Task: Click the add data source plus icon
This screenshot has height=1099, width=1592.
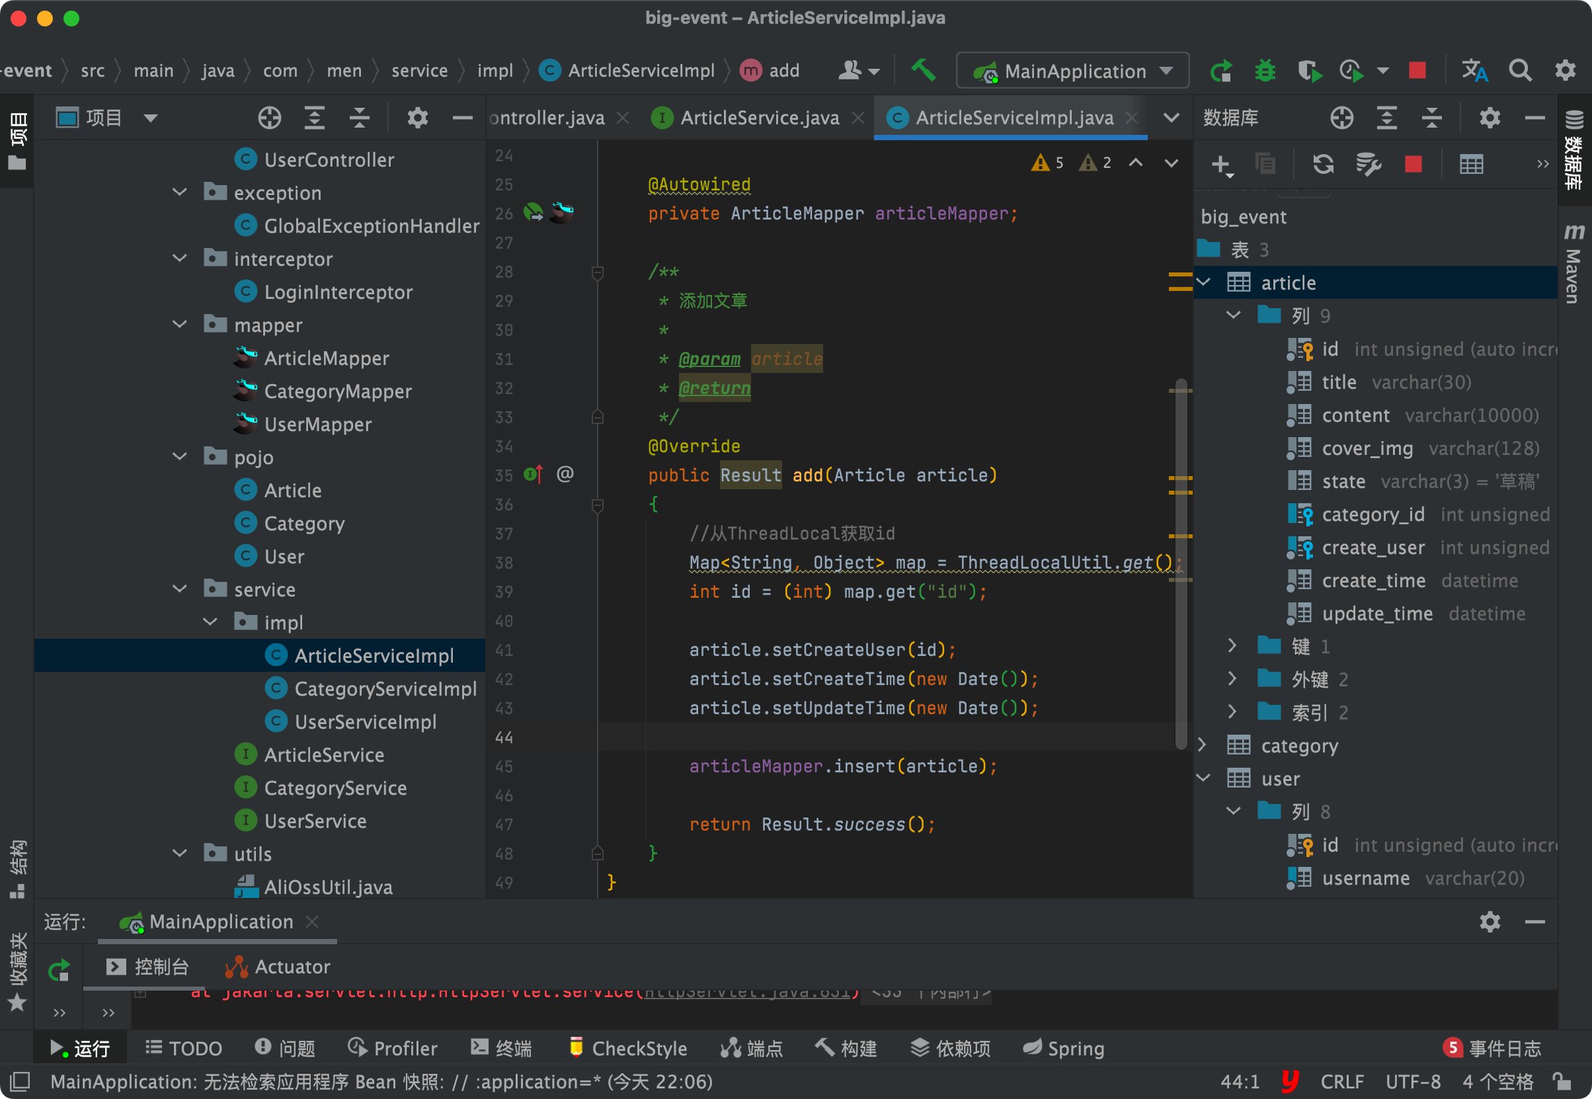Action: (x=1220, y=164)
